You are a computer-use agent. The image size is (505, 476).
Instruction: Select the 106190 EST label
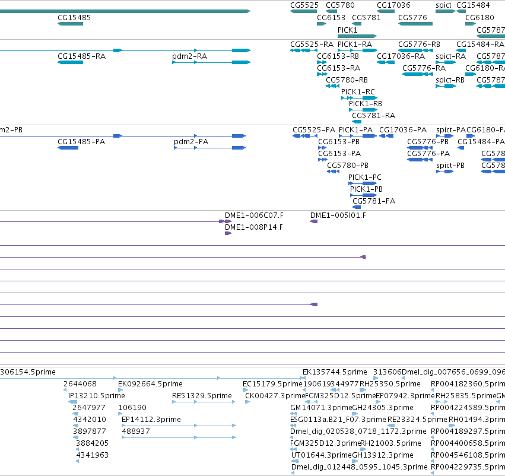[x=132, y=408]
